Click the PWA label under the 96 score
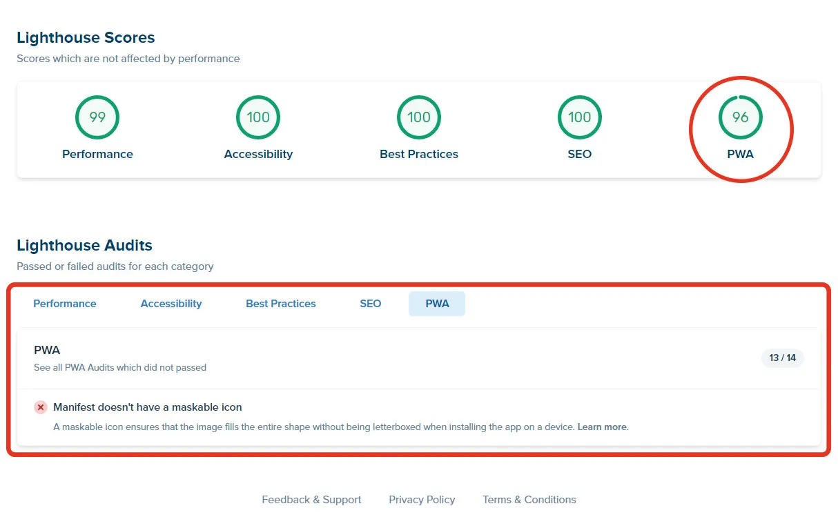The width and height of the screenshot is (838, 526). (x=741, y=154)
